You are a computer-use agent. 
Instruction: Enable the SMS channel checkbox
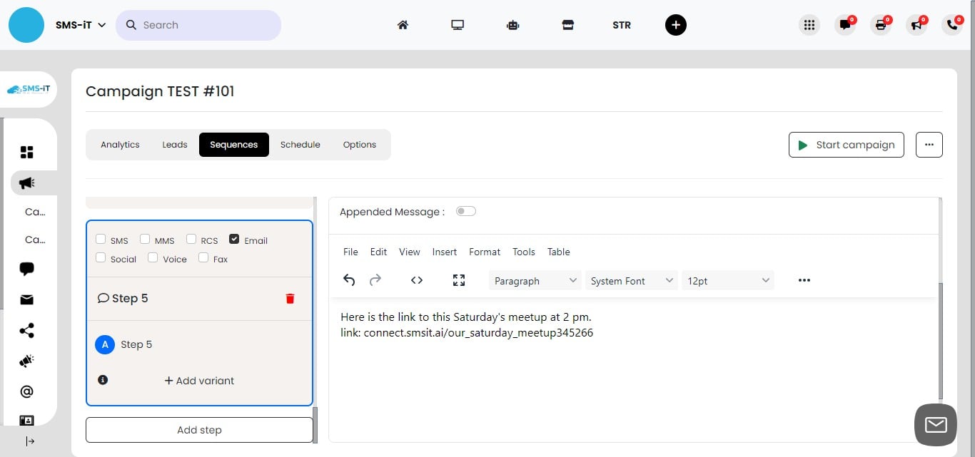[x=101, y=238]
